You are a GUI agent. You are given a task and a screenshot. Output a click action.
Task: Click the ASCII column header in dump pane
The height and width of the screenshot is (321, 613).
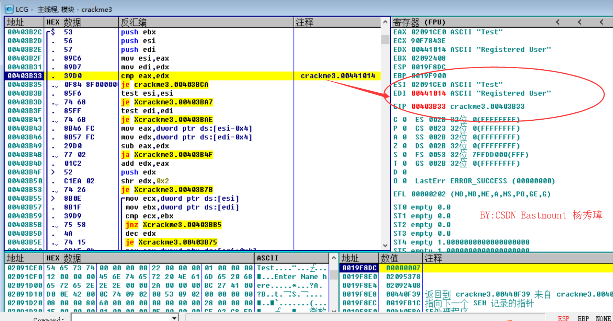pos(292,258)
